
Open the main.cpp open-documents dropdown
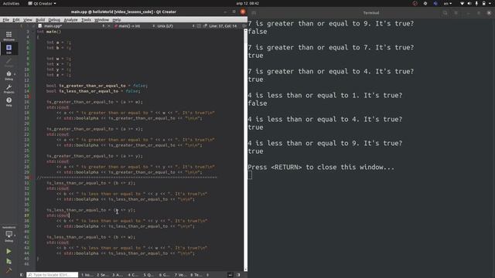72,25
